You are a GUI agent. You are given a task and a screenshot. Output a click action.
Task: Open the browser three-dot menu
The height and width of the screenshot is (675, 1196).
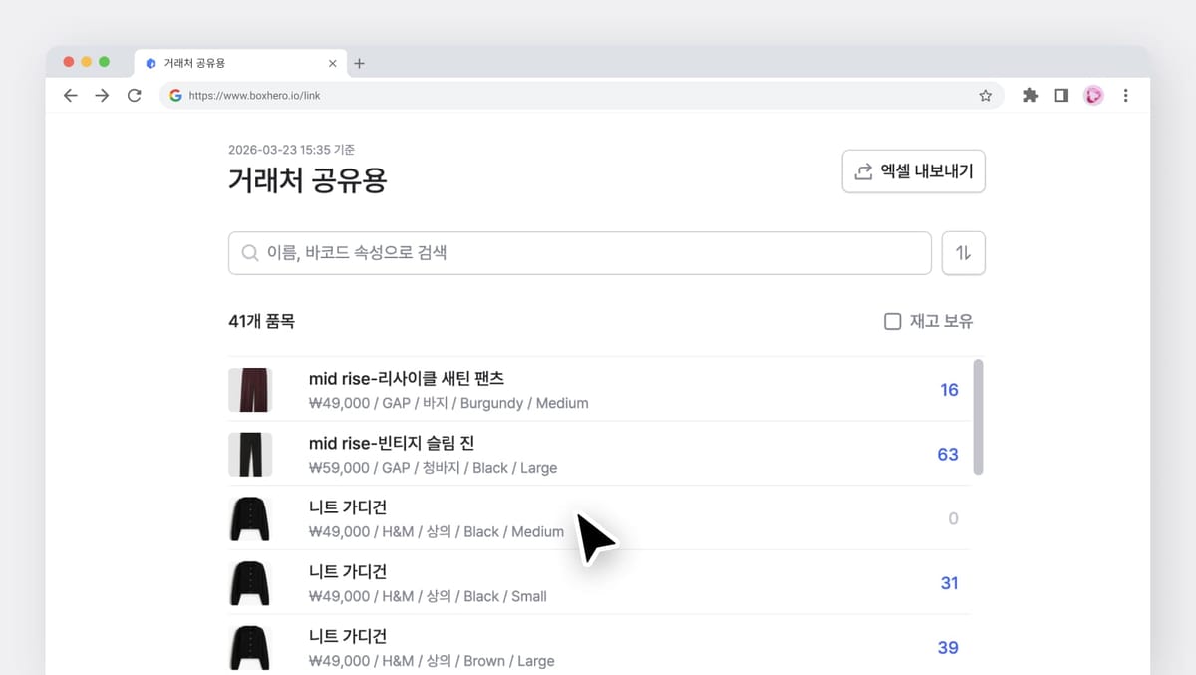tap(1125, 95)
